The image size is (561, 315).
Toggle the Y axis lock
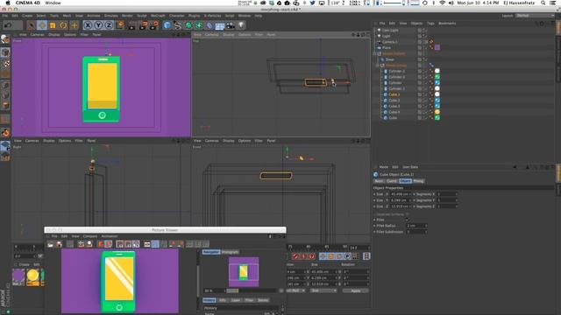coord(98,25)
